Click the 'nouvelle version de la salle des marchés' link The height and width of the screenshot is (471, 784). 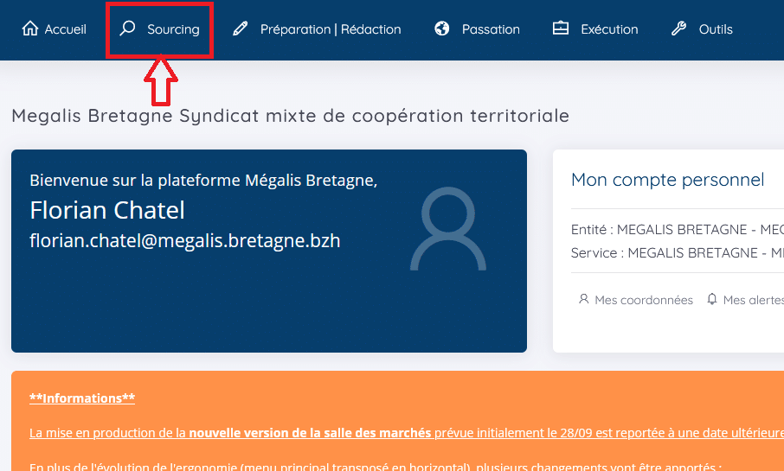click(x=310, y=432)
